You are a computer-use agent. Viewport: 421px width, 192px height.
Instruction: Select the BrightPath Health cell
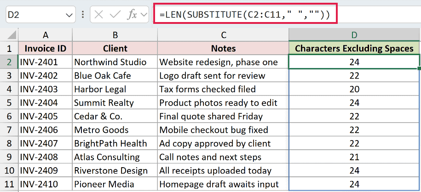pyautogui.click(x=115, y=143)
